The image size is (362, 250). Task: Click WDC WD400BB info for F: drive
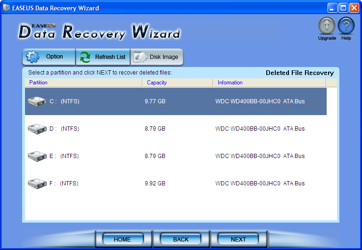pos(260,183)
